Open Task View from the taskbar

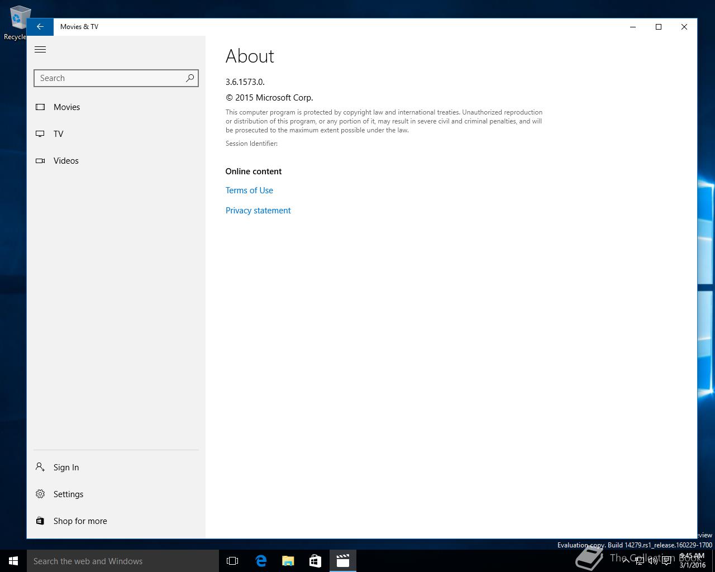(x=232, y=561)
